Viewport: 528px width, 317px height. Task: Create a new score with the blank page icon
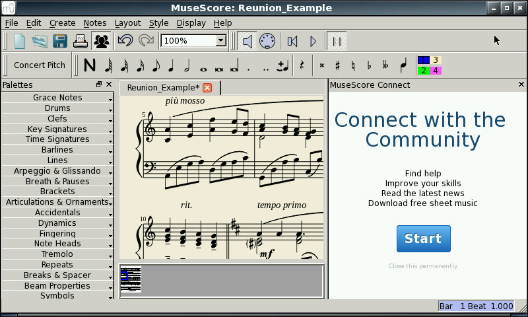[x=20, y=41]
